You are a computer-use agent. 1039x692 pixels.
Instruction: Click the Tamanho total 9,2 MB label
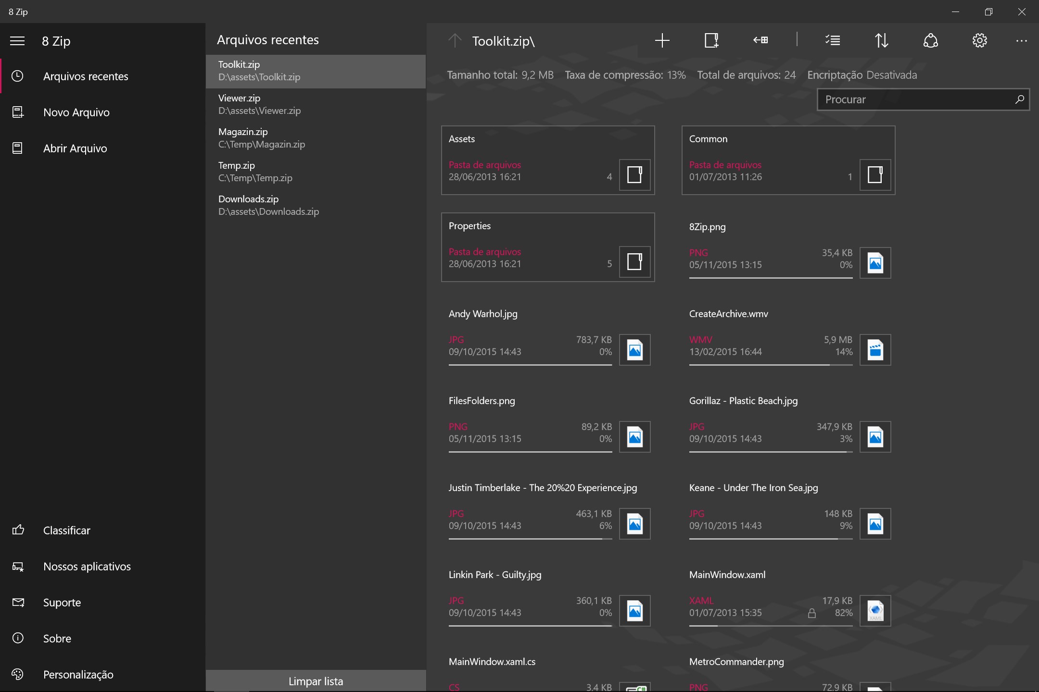click(500, 75)
